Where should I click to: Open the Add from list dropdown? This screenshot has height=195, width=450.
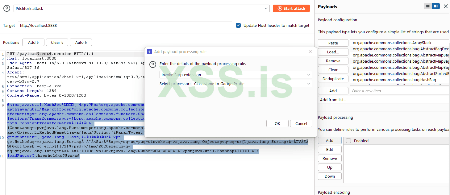click(x=384, y=100)
